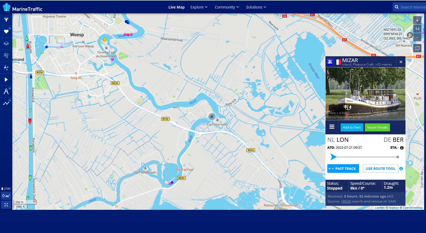Click the destination port DE BER
This screenshot has height=233, width=426.
pyautogui.click(x=393, y=140)
